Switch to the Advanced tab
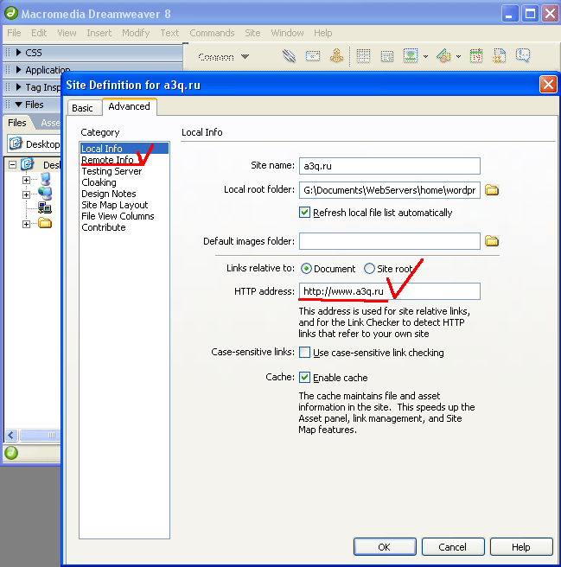561x567 pixels. (x=130, y=106)
